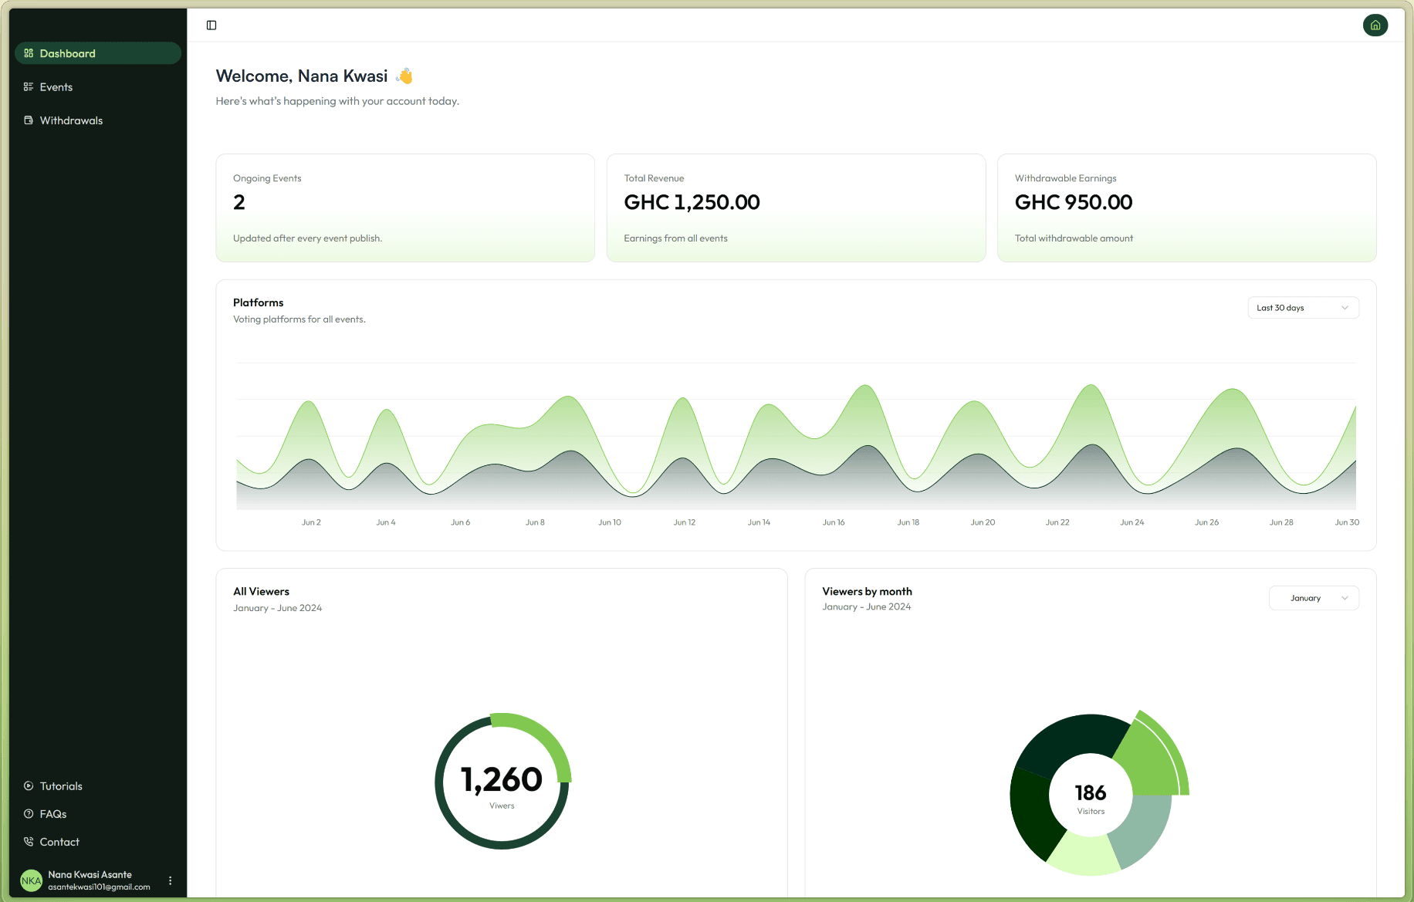Open the Contact page

pyautogui.click(x=59, y=841)
